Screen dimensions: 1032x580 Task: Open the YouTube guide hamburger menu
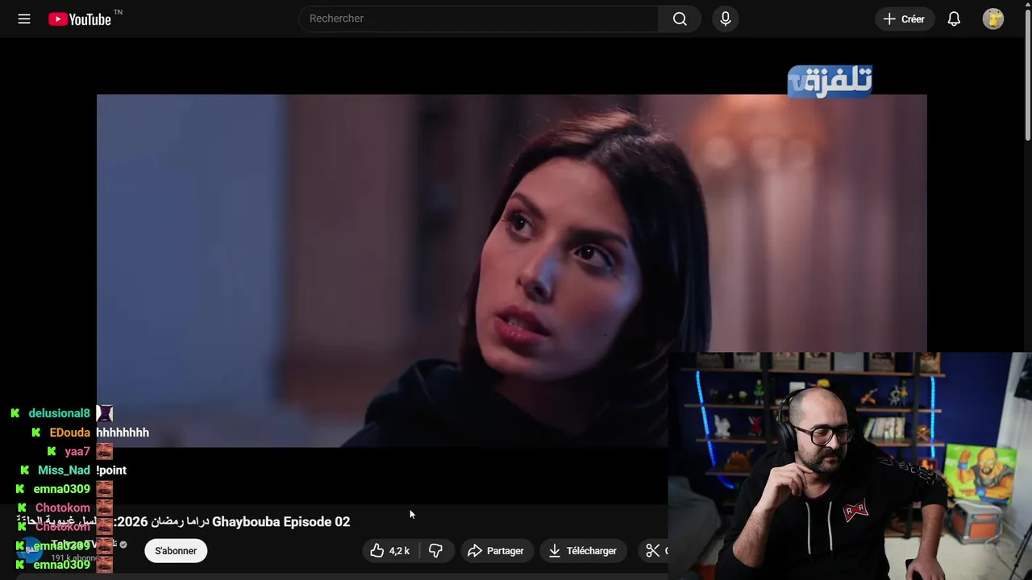(24, 19)
